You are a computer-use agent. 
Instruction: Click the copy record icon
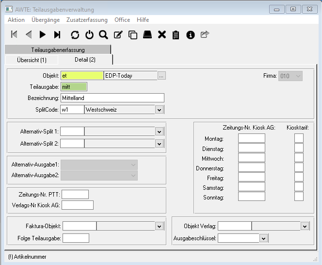click(x=132, y=34)
